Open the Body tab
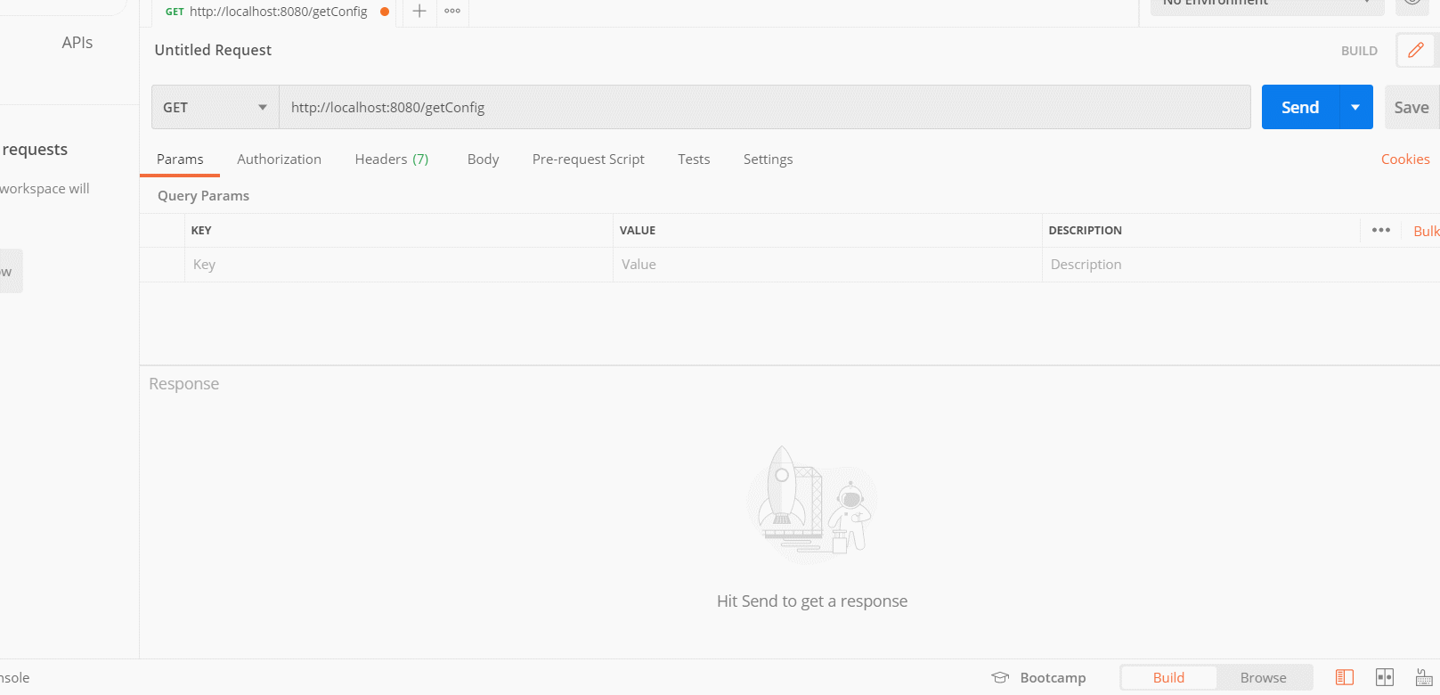This screenshot has height=695, width=1440. point(483,159)
